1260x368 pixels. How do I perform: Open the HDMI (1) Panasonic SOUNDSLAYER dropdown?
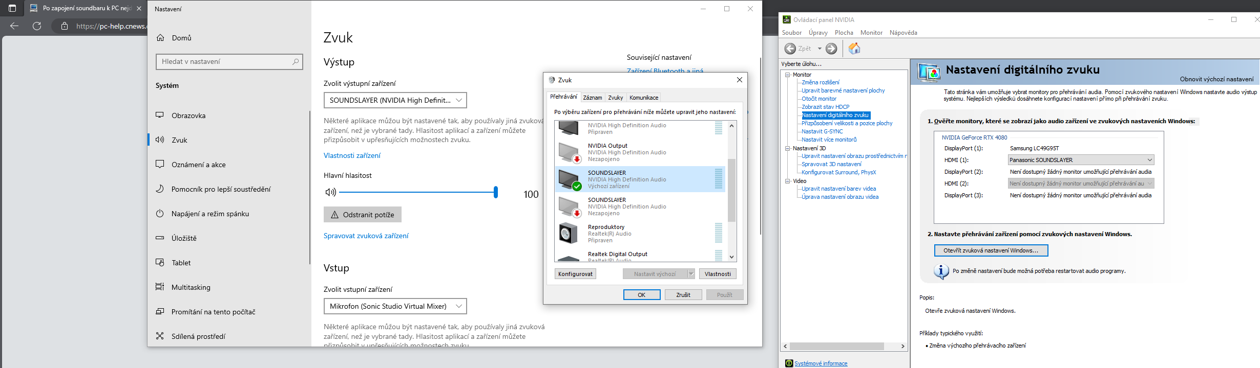coord(1081,160)
